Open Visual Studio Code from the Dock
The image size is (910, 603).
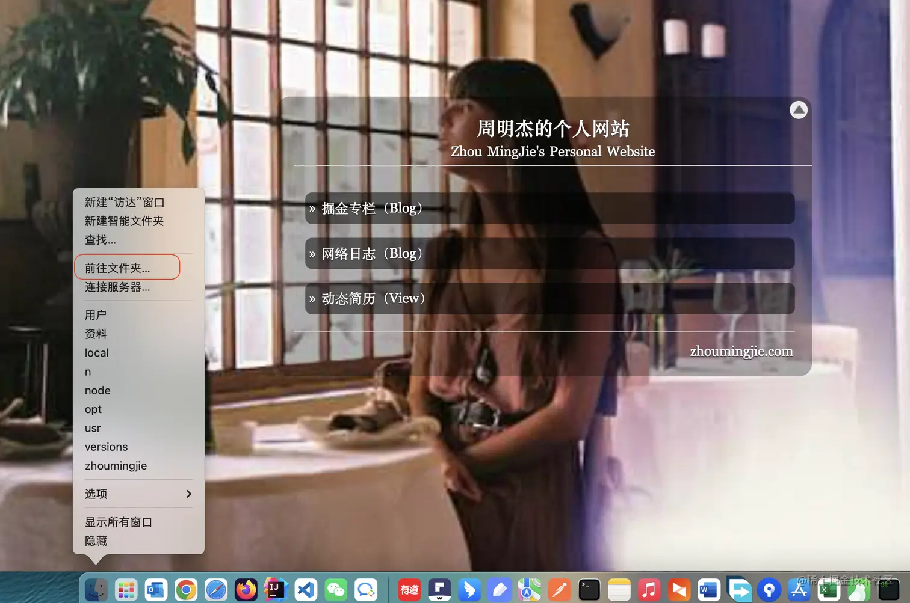[x=306, y=590]
